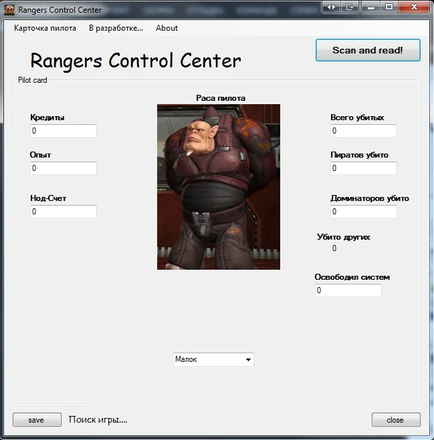The width and height of the screenshot is (434, 440).
Task: Click the Rangers Control Center title bar icon
Action: 9,10
